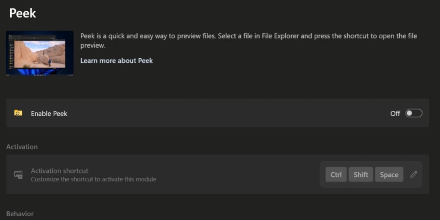Click the Off status label
Image resolution: width=440 pixels, height=220 pixels.
(395, 114)
